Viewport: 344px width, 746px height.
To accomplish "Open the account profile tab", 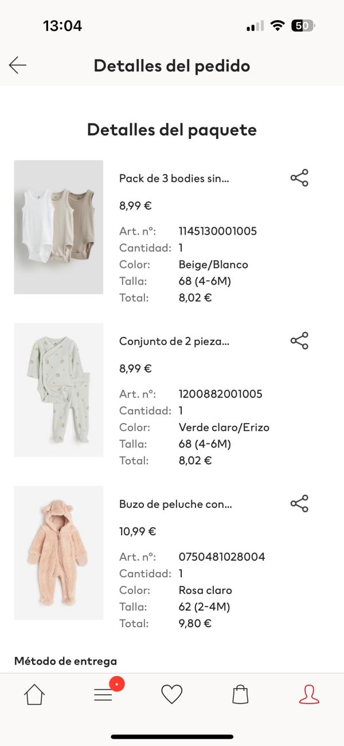I will click(309, 694).
